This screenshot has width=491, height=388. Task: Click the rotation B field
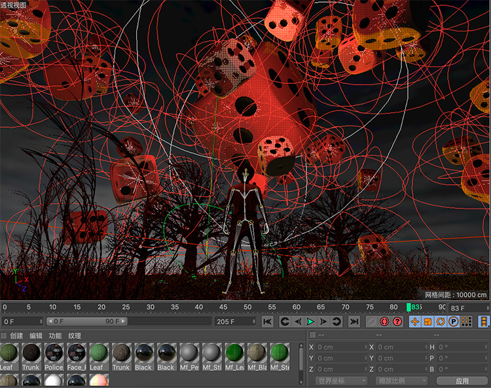[x=463, y=369]
